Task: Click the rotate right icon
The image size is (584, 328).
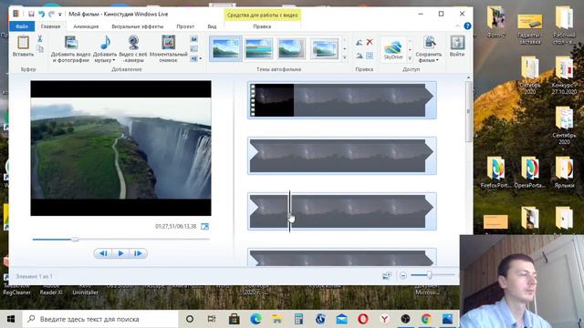Action: (x=359, y=56)
